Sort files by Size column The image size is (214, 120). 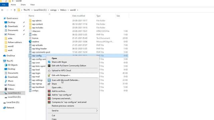pyautogui.click(x=118, y=16)
